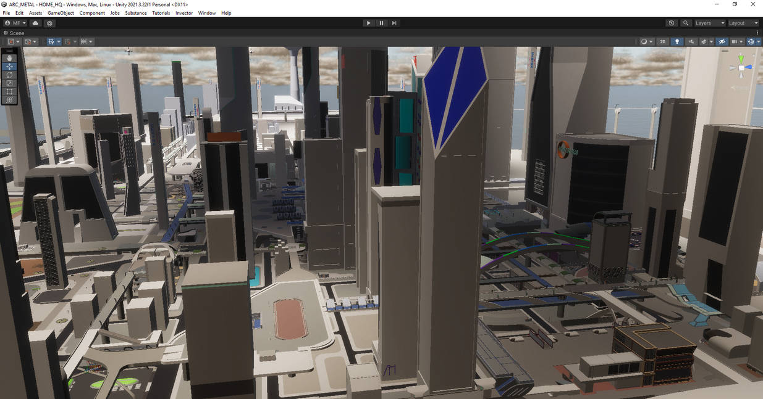763x399 pixels.
Task: Open the Invector menu
Action: pyautogui.click(x=183, y=12)
